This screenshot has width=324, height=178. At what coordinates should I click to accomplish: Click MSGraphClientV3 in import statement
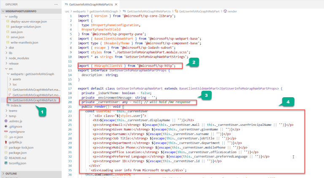108,66
